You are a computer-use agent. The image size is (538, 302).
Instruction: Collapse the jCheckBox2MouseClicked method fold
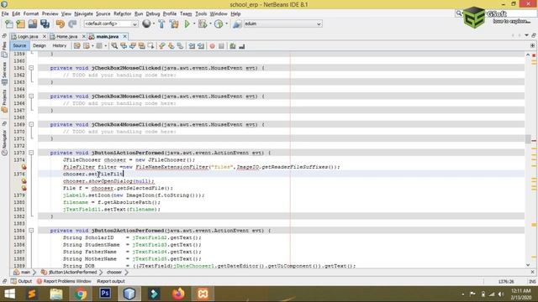pyautogui.click(x=31, y=68)
